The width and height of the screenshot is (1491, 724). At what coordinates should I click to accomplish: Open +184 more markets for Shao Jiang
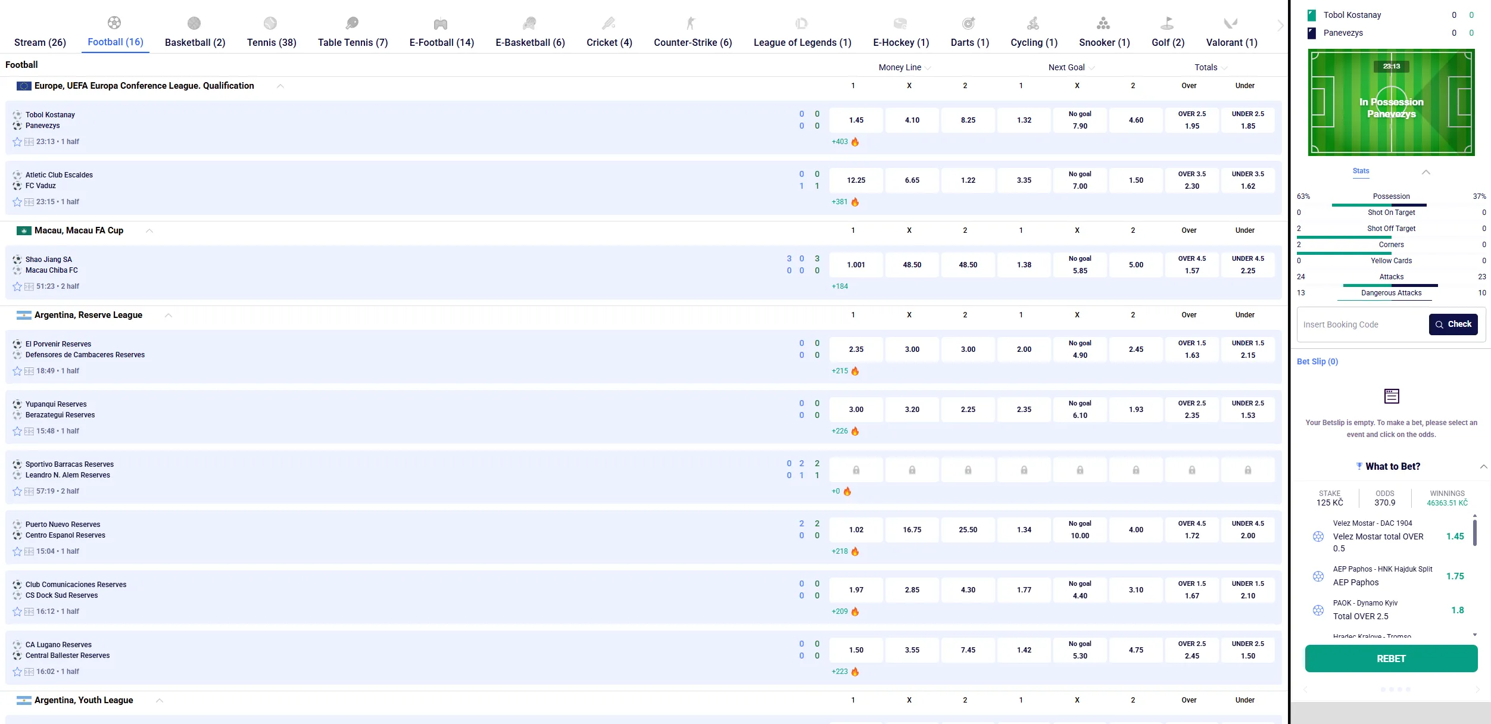pyautogui.click(x=840, y=286)
